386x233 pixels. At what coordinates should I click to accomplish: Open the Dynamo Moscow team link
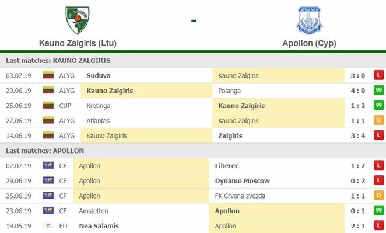[242, 180]
